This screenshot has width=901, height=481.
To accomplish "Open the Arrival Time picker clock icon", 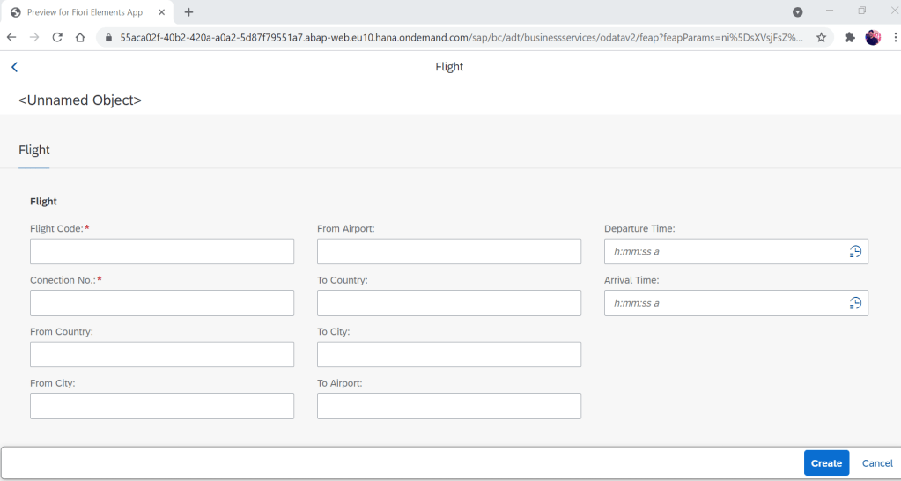I will coord(855,303).
